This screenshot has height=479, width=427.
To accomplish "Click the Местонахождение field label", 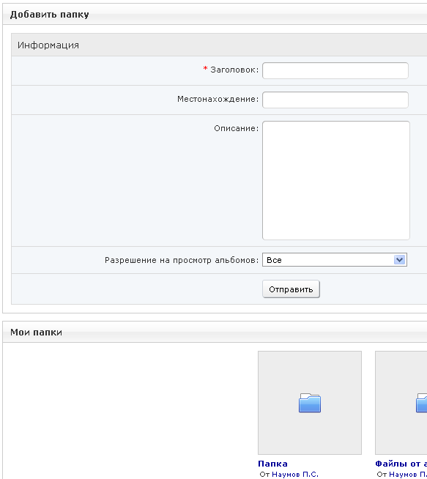I will pos(218,99).
